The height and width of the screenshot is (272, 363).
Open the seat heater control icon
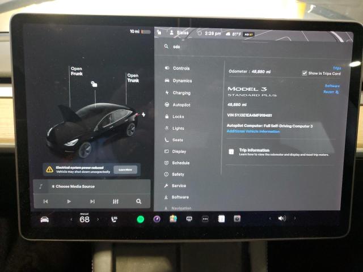coord(115,219)
